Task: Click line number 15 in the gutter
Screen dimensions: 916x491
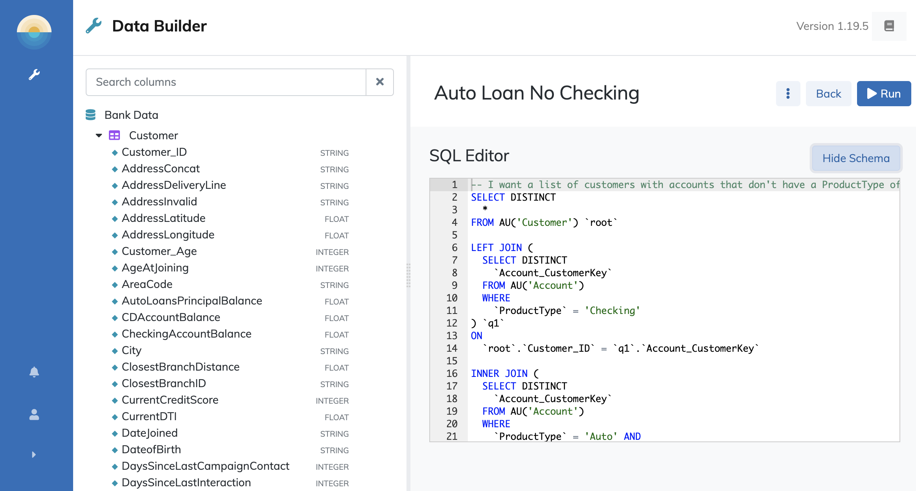Action: coord(452,361)
